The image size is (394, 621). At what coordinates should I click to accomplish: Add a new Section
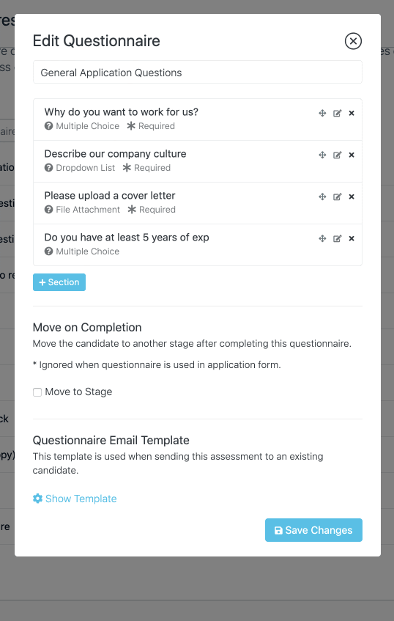click(59, 282)
